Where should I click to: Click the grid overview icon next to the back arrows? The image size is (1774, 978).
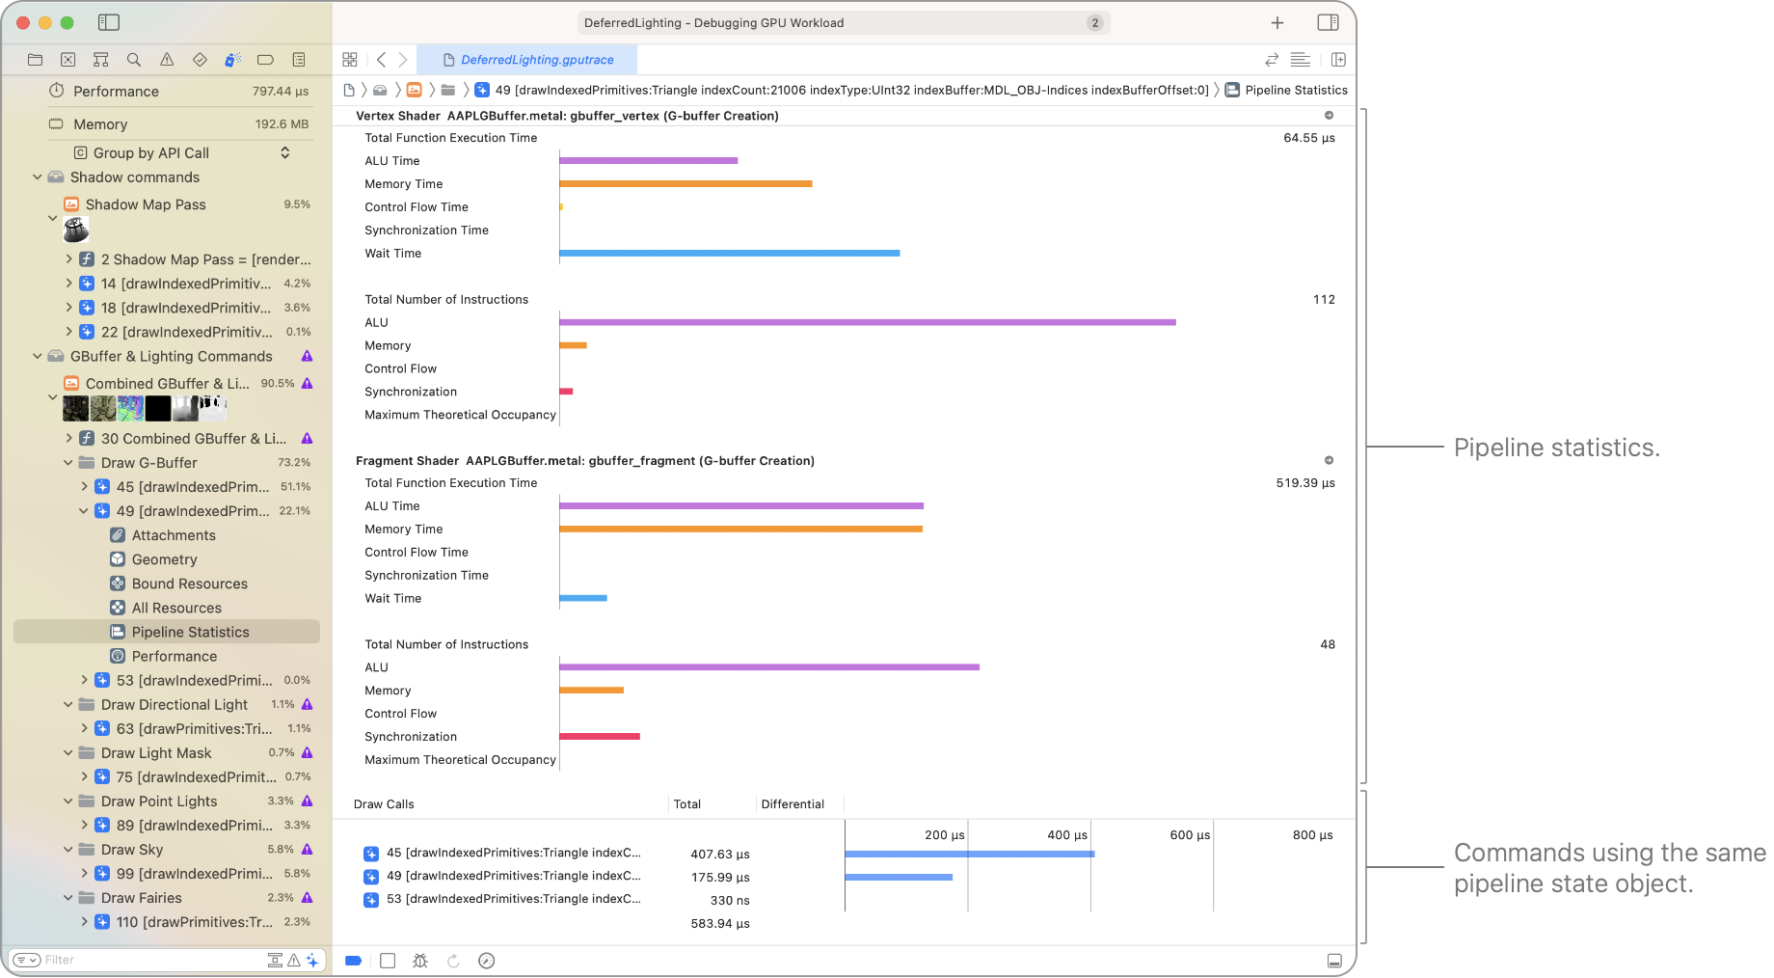pyautogui.click(x=349, y=59)
